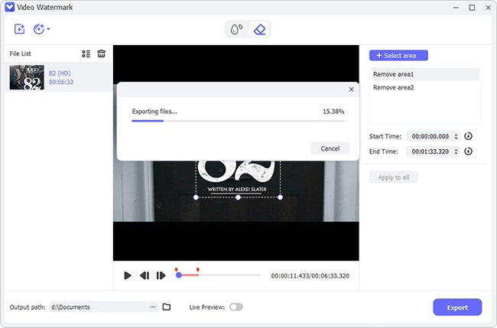Click the Export button
This screenshot has width=497, height=328.
(457, 307)
